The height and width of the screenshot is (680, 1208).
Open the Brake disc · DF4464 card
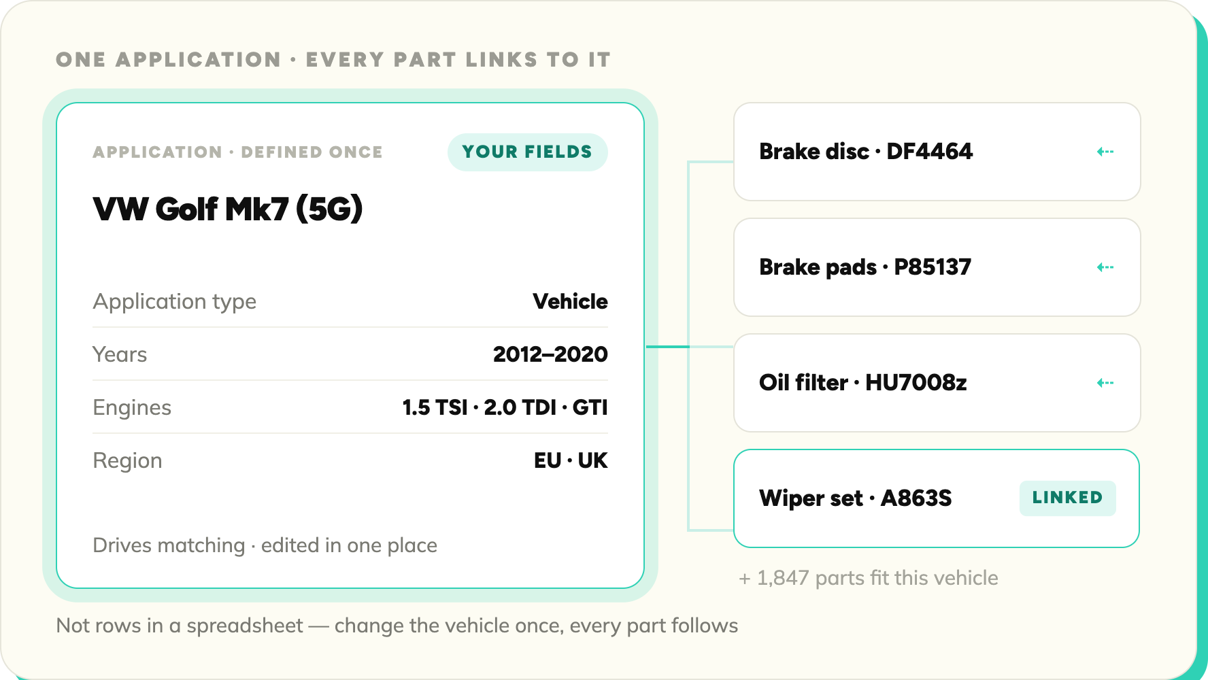pos(937,152)
